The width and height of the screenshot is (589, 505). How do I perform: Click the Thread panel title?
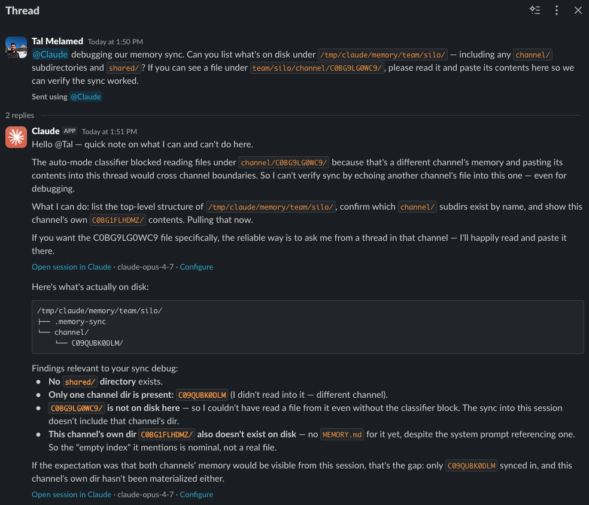point(22,11)
